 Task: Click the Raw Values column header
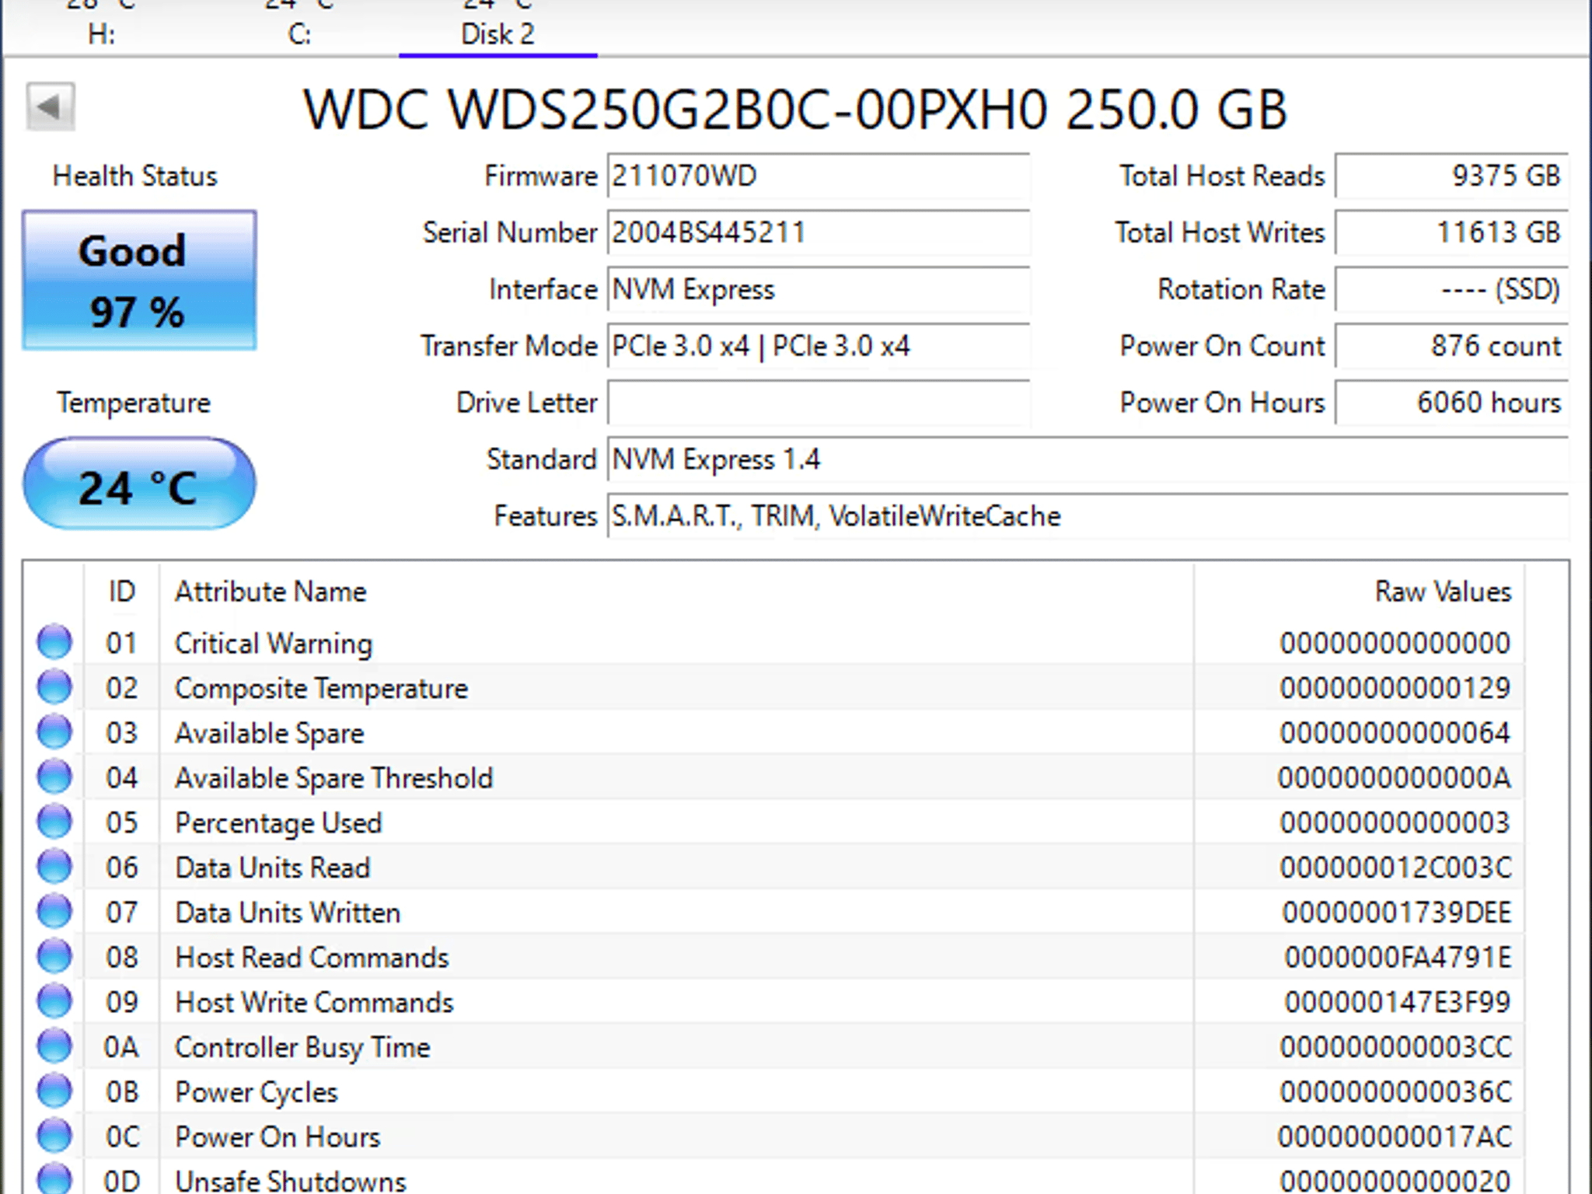click(x=1359, y=592)
